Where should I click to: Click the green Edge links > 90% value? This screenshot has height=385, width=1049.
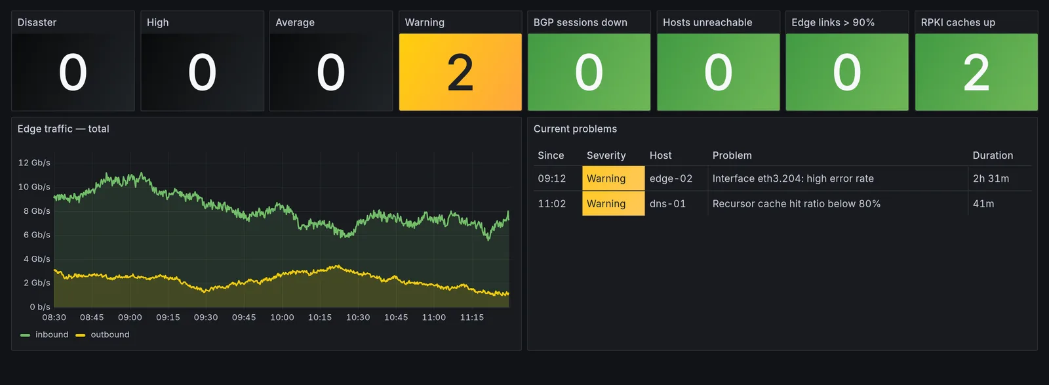847,72
